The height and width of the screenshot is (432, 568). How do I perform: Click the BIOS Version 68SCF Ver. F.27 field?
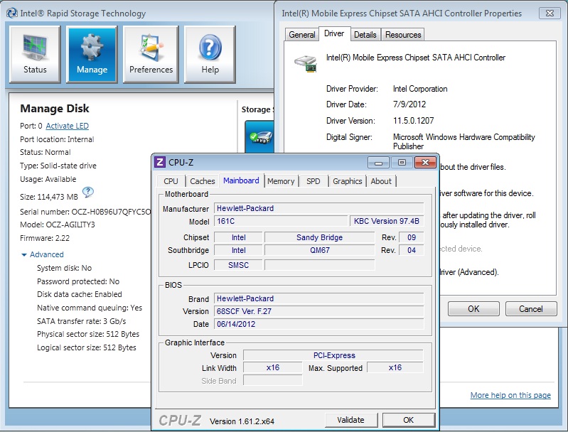coord(318,311)
